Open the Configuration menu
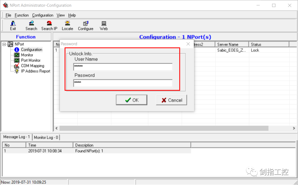 point(43,15)
